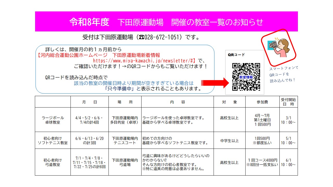Click the magenta 令和8年度 title banner
The height and width of the screenshot is (187, 333).
pos(166,22)
